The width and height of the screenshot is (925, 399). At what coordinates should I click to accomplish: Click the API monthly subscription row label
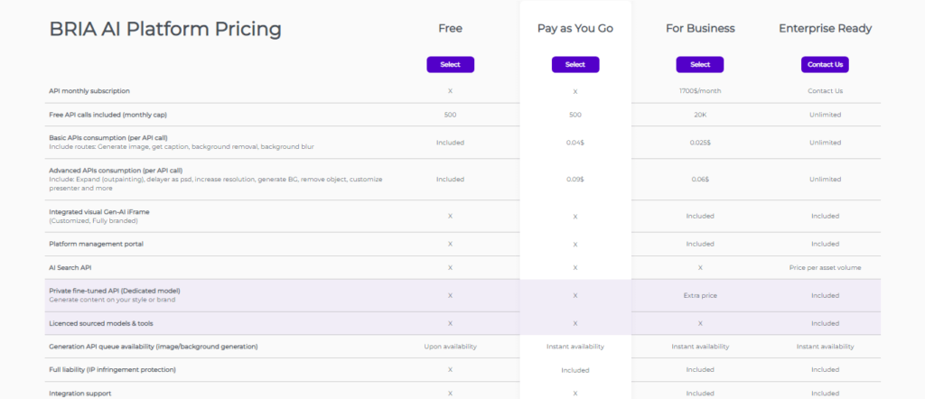point(89,91)
